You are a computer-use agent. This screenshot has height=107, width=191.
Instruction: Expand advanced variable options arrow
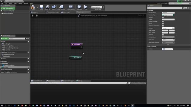(168, 45)
